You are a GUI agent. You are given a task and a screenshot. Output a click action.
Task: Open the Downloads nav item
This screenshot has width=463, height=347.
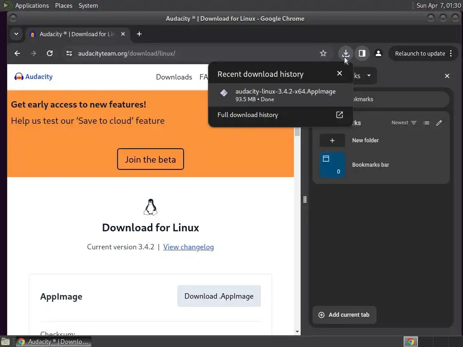[x=174, y=77]
